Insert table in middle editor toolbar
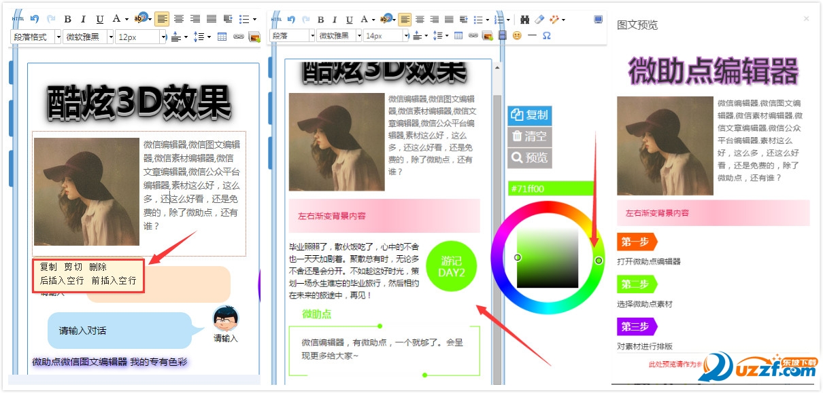Image resolution: width=823 pixels, height=393 pixels. pyautogui.click(x=458, y=36)
